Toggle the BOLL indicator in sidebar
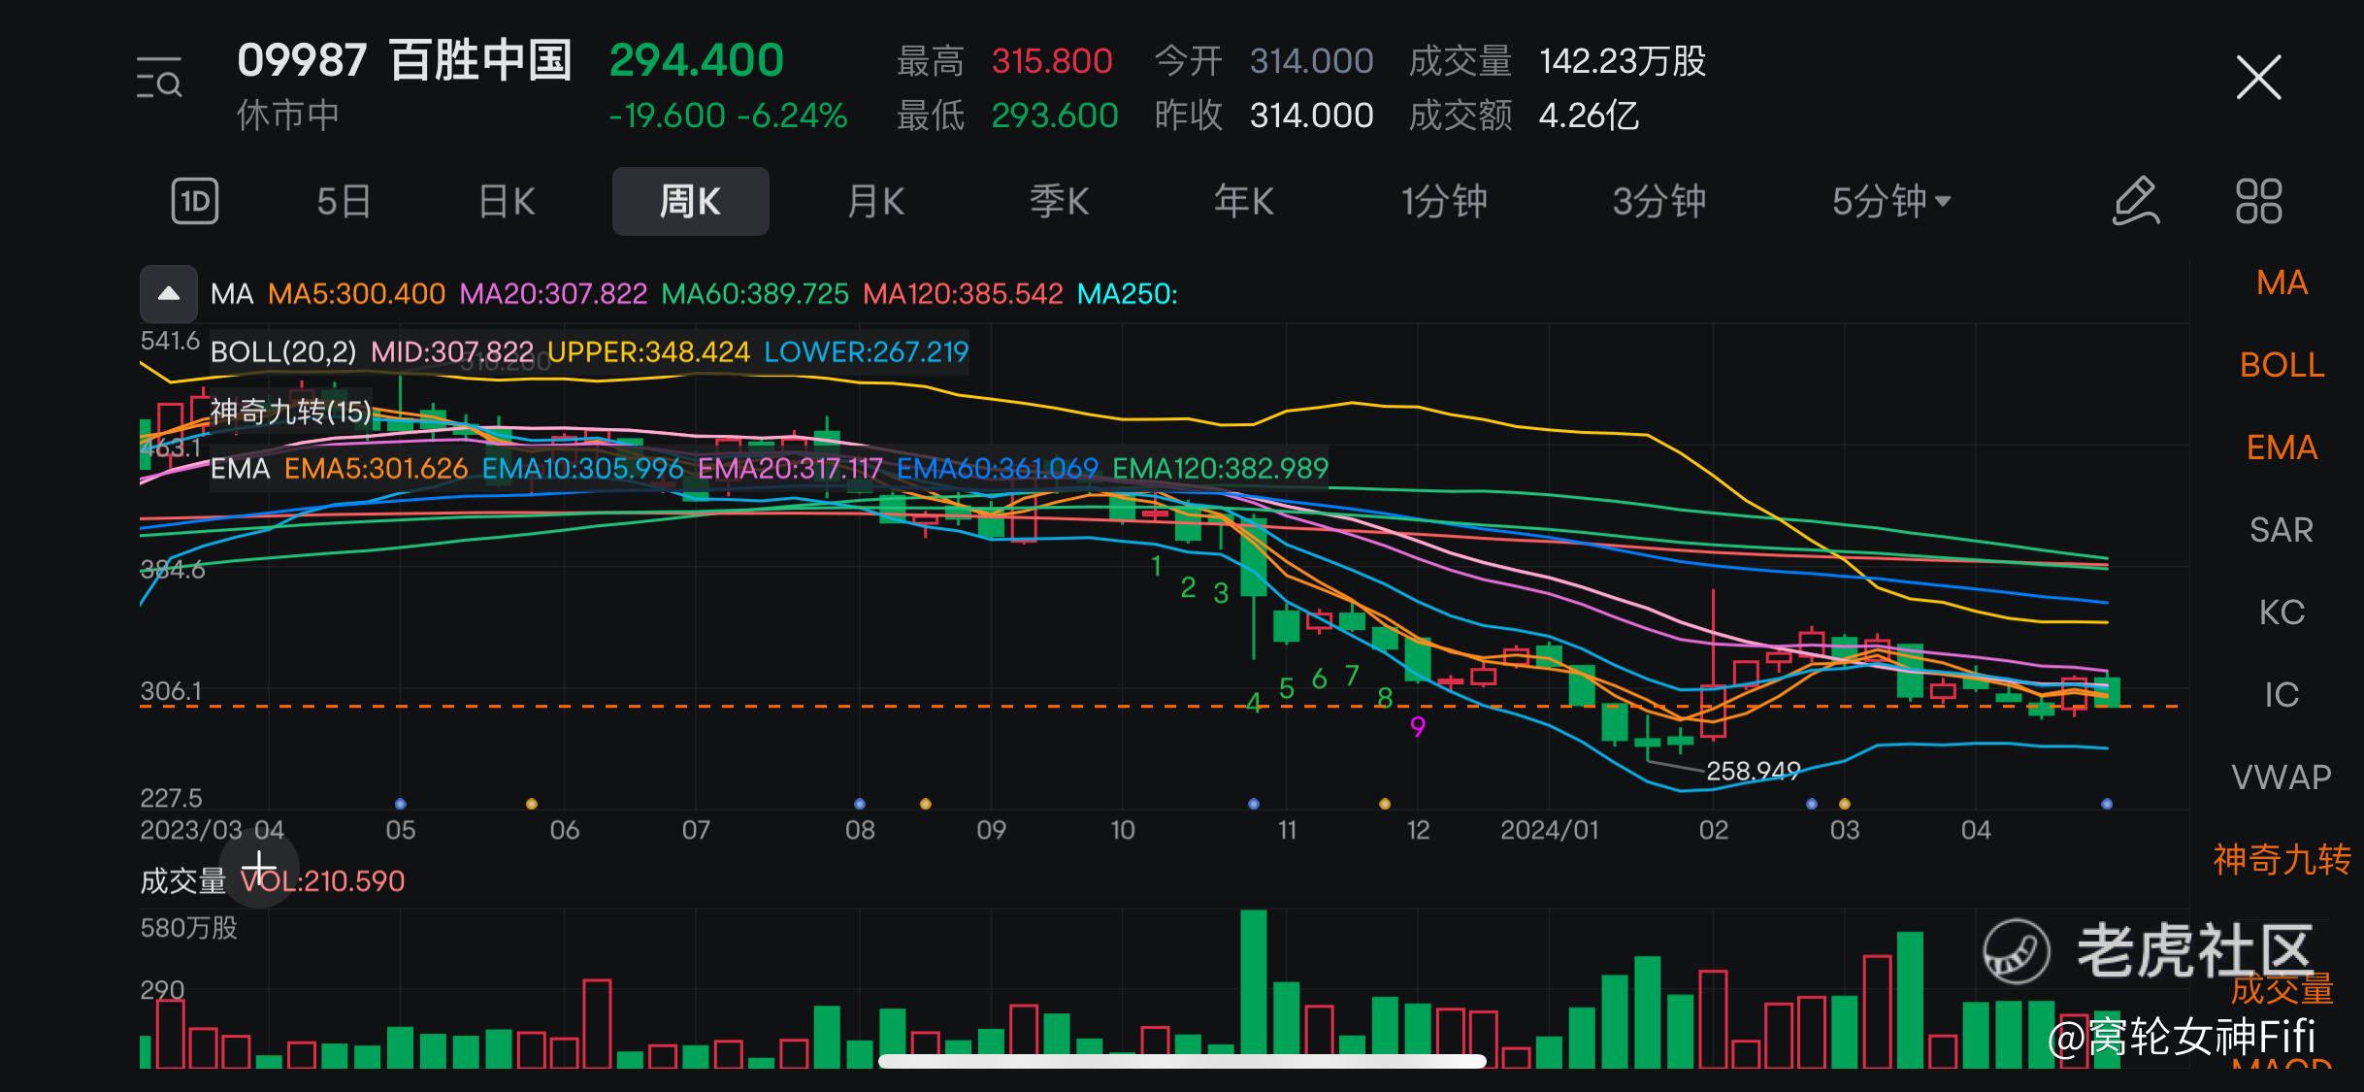 [x=2282, y=365]
